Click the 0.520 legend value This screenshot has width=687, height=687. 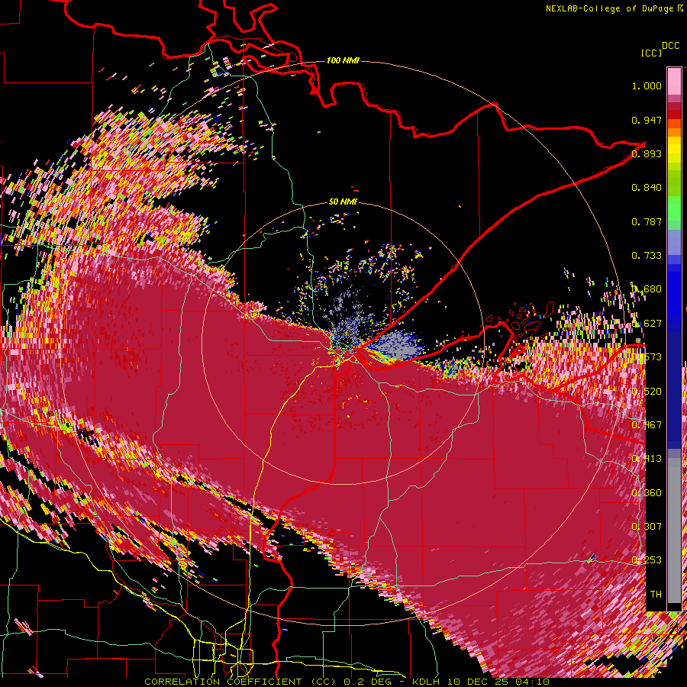pos(647,392)
